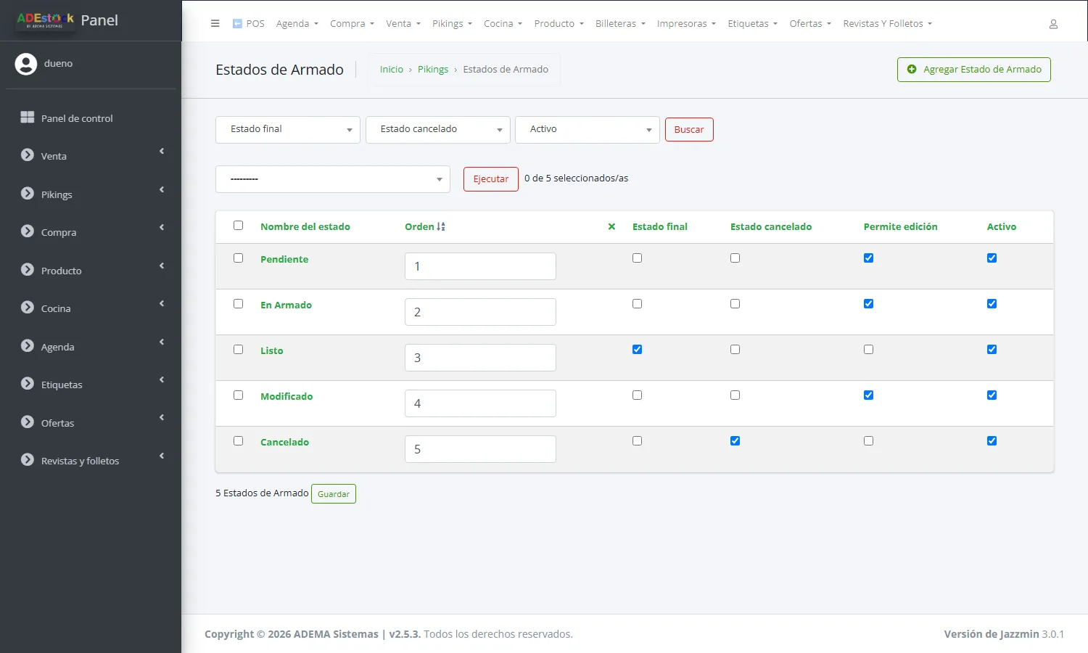Open the Agenda top menu
The height and width of the screenshot is (653, 1088).
click(x=297, y=24)
